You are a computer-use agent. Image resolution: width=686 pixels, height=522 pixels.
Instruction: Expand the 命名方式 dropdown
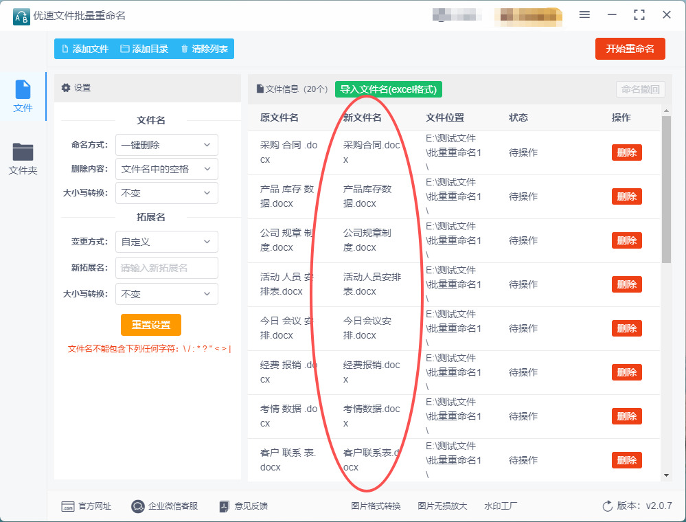coord(166,145)
